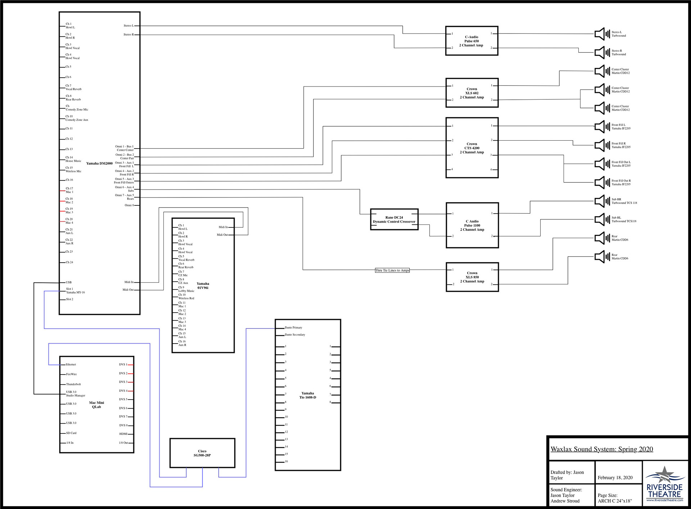Viewport: 691px width, 509px height.
Task: Select Ch 9 Lobby Music on 01V96i
Action: point(186,289)
